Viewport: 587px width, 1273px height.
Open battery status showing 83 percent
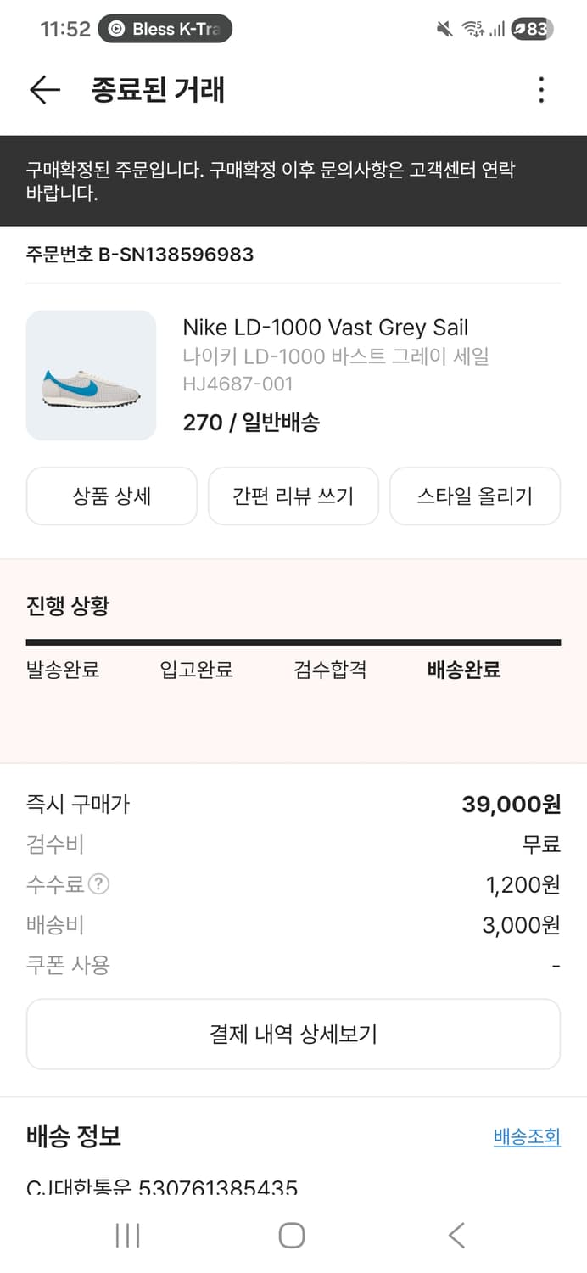(x=530, y=28)
